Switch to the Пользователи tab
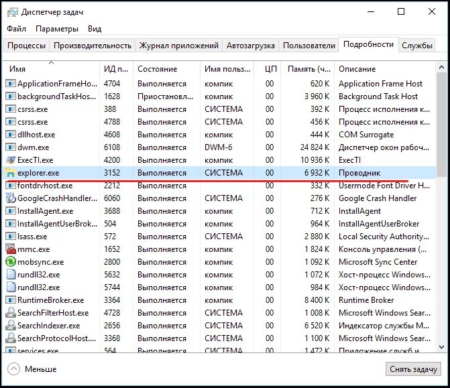 (x=308, y=46)
